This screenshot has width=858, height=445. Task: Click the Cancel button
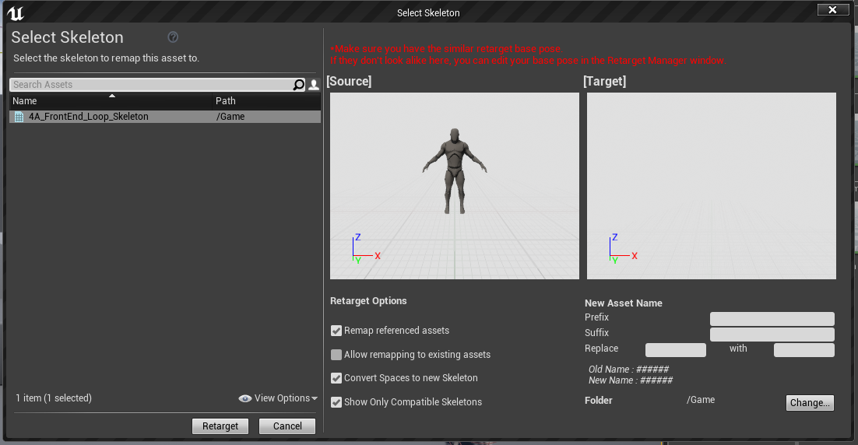click(x=287, y=426)
